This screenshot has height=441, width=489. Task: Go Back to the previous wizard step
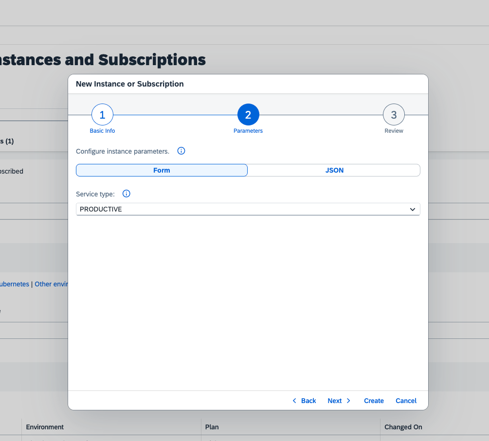pos(304,401)
